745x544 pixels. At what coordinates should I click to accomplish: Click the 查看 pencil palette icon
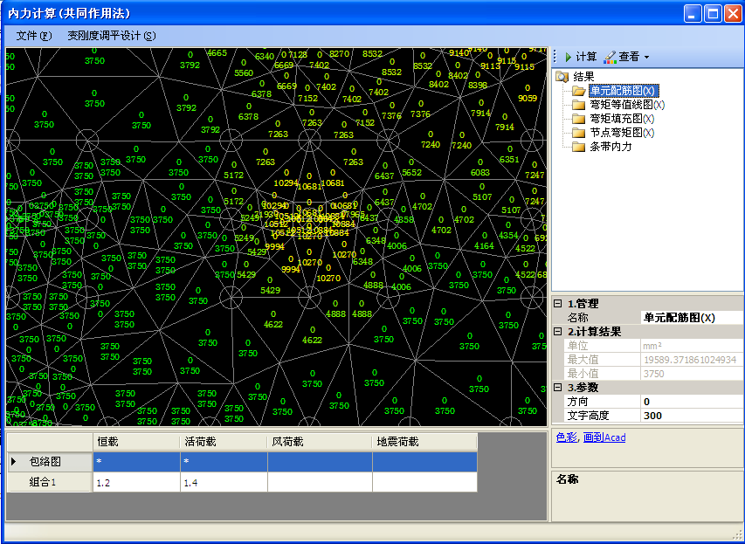[610, 57]
